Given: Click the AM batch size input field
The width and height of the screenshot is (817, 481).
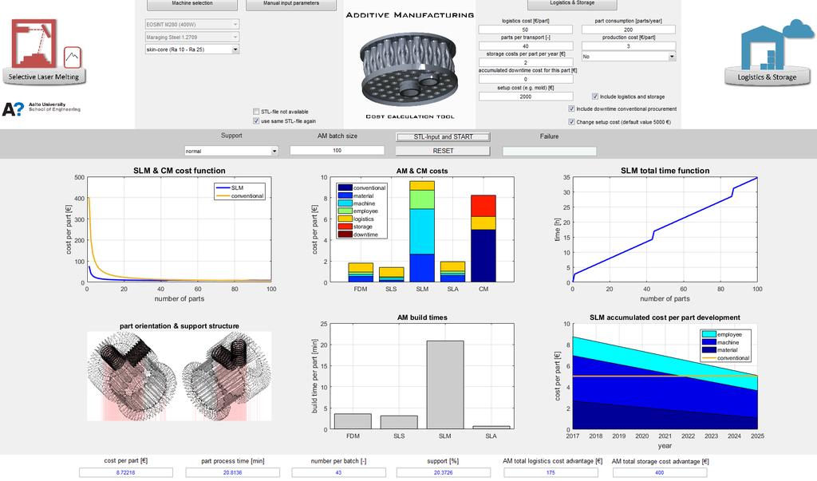Looking at the screenshot, I should [x=337, y=150].
